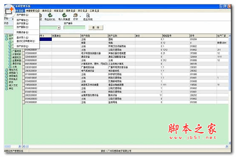Open the 工具 menu
This screenshot has width=236, height=157.
[x=94, y=11]
